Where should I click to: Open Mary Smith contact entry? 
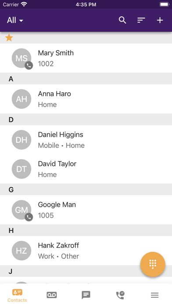point(86,58)
